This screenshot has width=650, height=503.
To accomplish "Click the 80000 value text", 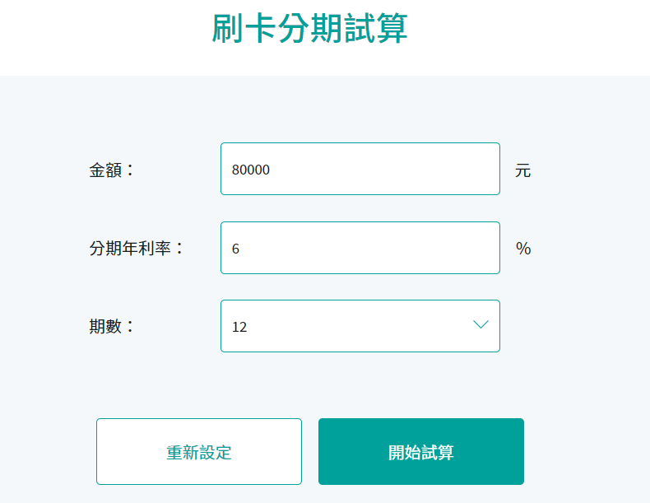I will coord(250,170).
